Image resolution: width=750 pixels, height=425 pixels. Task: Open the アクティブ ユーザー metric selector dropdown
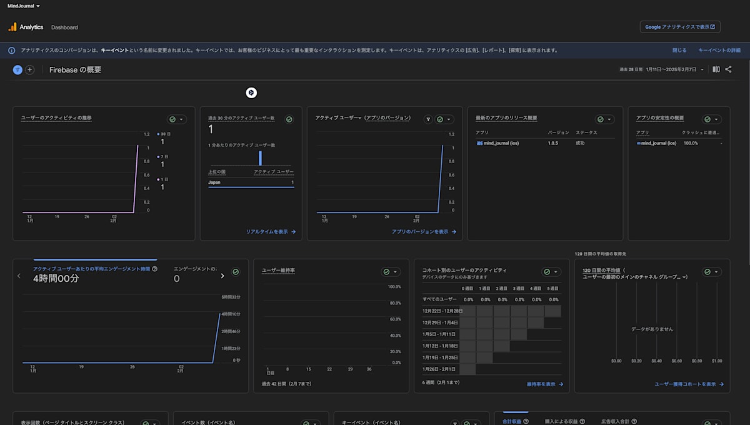coord(339,117)
